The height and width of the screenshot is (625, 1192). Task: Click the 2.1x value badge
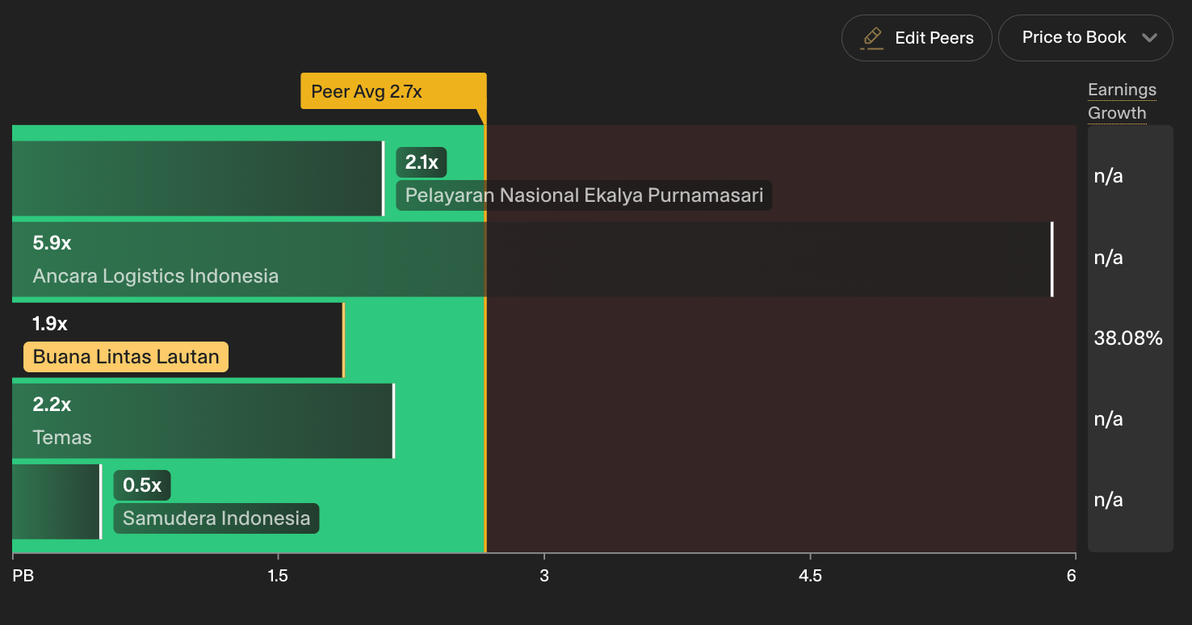[422, 162]
